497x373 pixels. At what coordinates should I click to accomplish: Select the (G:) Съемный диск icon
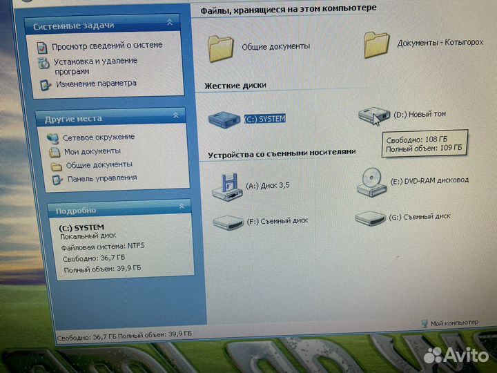(371, 218)
